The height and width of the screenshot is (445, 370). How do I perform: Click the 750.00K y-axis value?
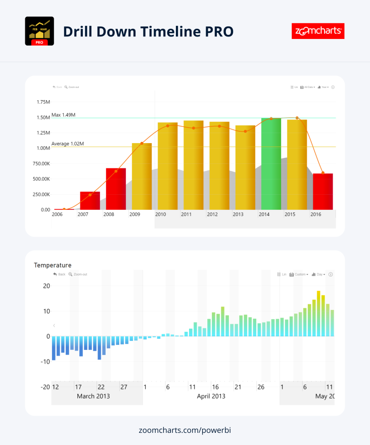[41, 163]
